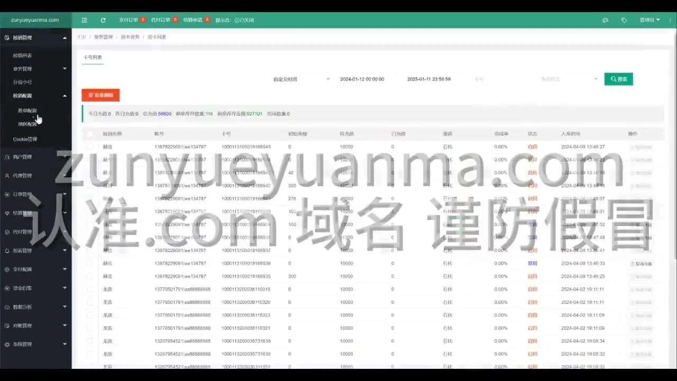
Task: Click the start date field 2024-01-12 00:00:00
Action: pyautogui.click(x=362, y=79)
